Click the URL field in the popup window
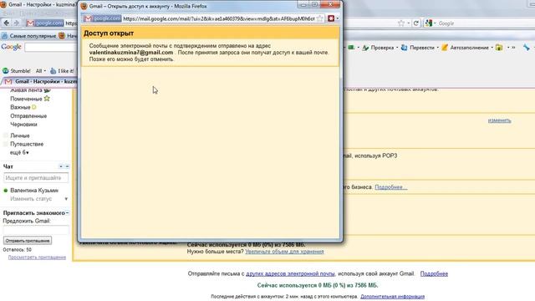 click(218, 18)
